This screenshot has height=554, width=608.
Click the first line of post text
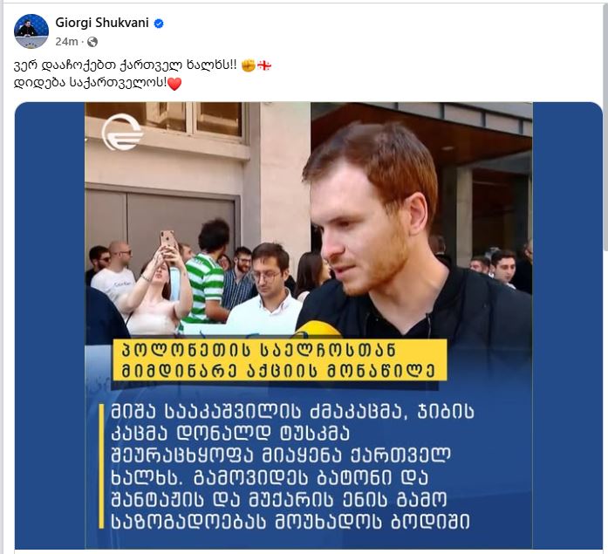click(143, 65)
